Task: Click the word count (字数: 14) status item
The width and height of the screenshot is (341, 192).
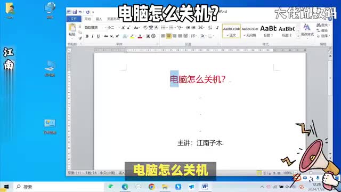Action: (91, 173)
